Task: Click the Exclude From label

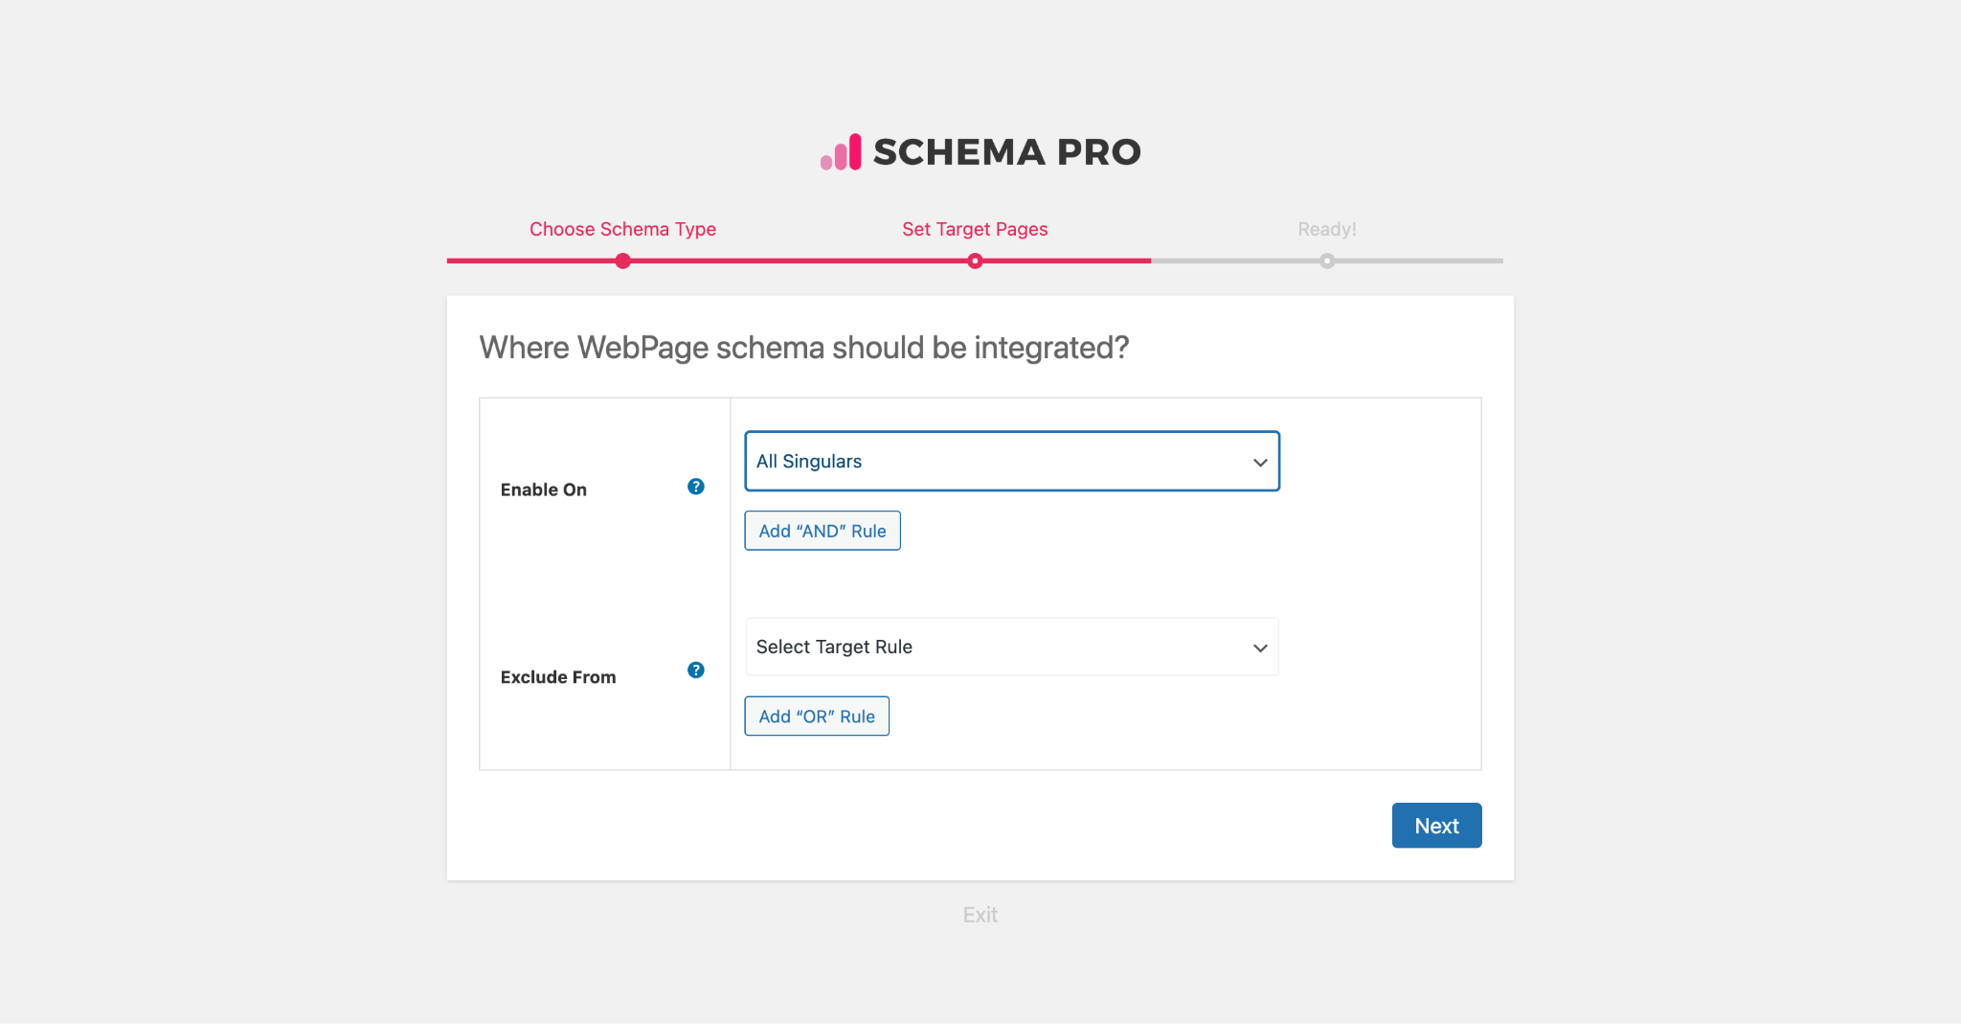Action: tap(558, 677)
